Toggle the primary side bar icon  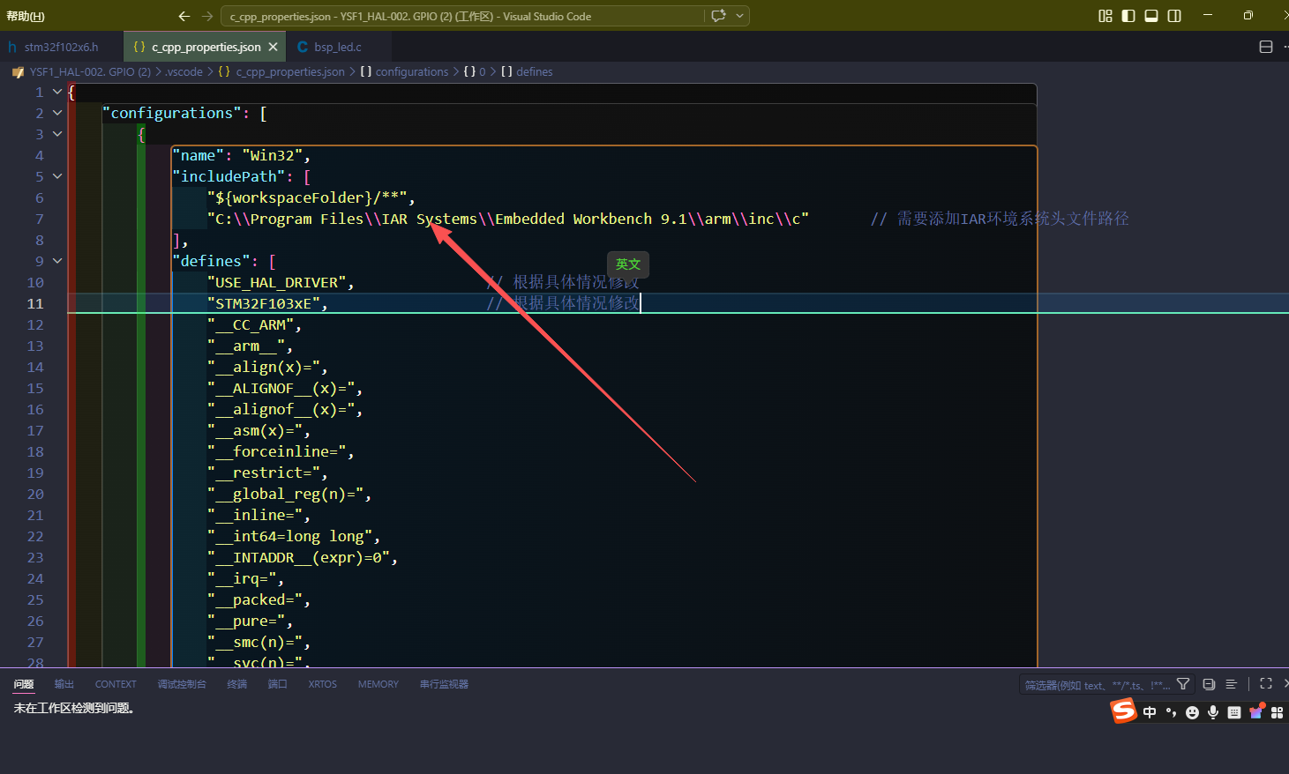[1128, 16]
